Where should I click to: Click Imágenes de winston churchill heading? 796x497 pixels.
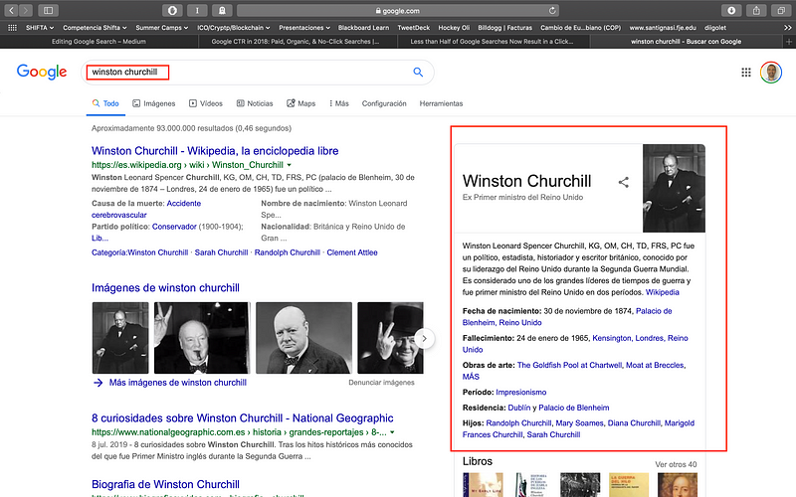165,288
